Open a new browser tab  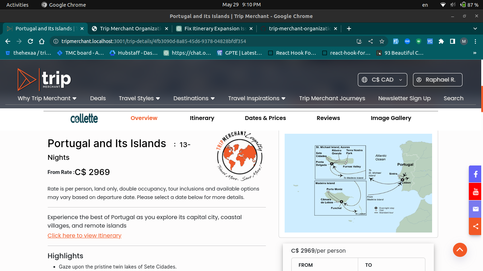click(x=349, y=29)
